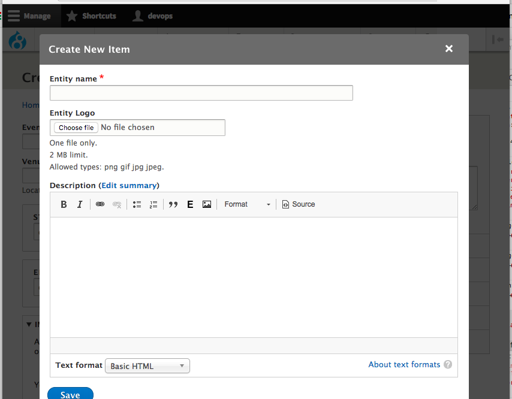
Task: Open the Basic HTML text format selector
Action: pos(147,365)
